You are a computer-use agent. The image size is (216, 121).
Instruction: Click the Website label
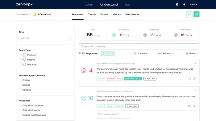pyautogui.click(x=120, y=106)
